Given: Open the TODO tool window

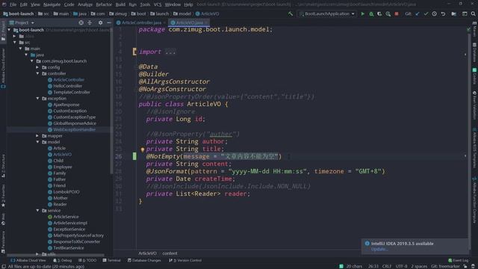Looking at the screenshot, I should [x=87, y=260].
